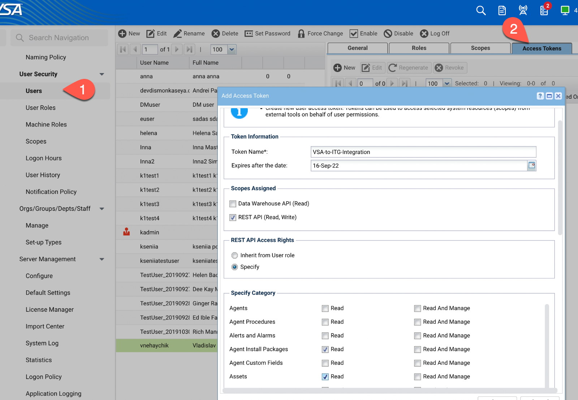Screen dimensions: 578x400
Task: Collapse the Orgs/Groups/Depts/Staff section
Action: pos(102,209)
